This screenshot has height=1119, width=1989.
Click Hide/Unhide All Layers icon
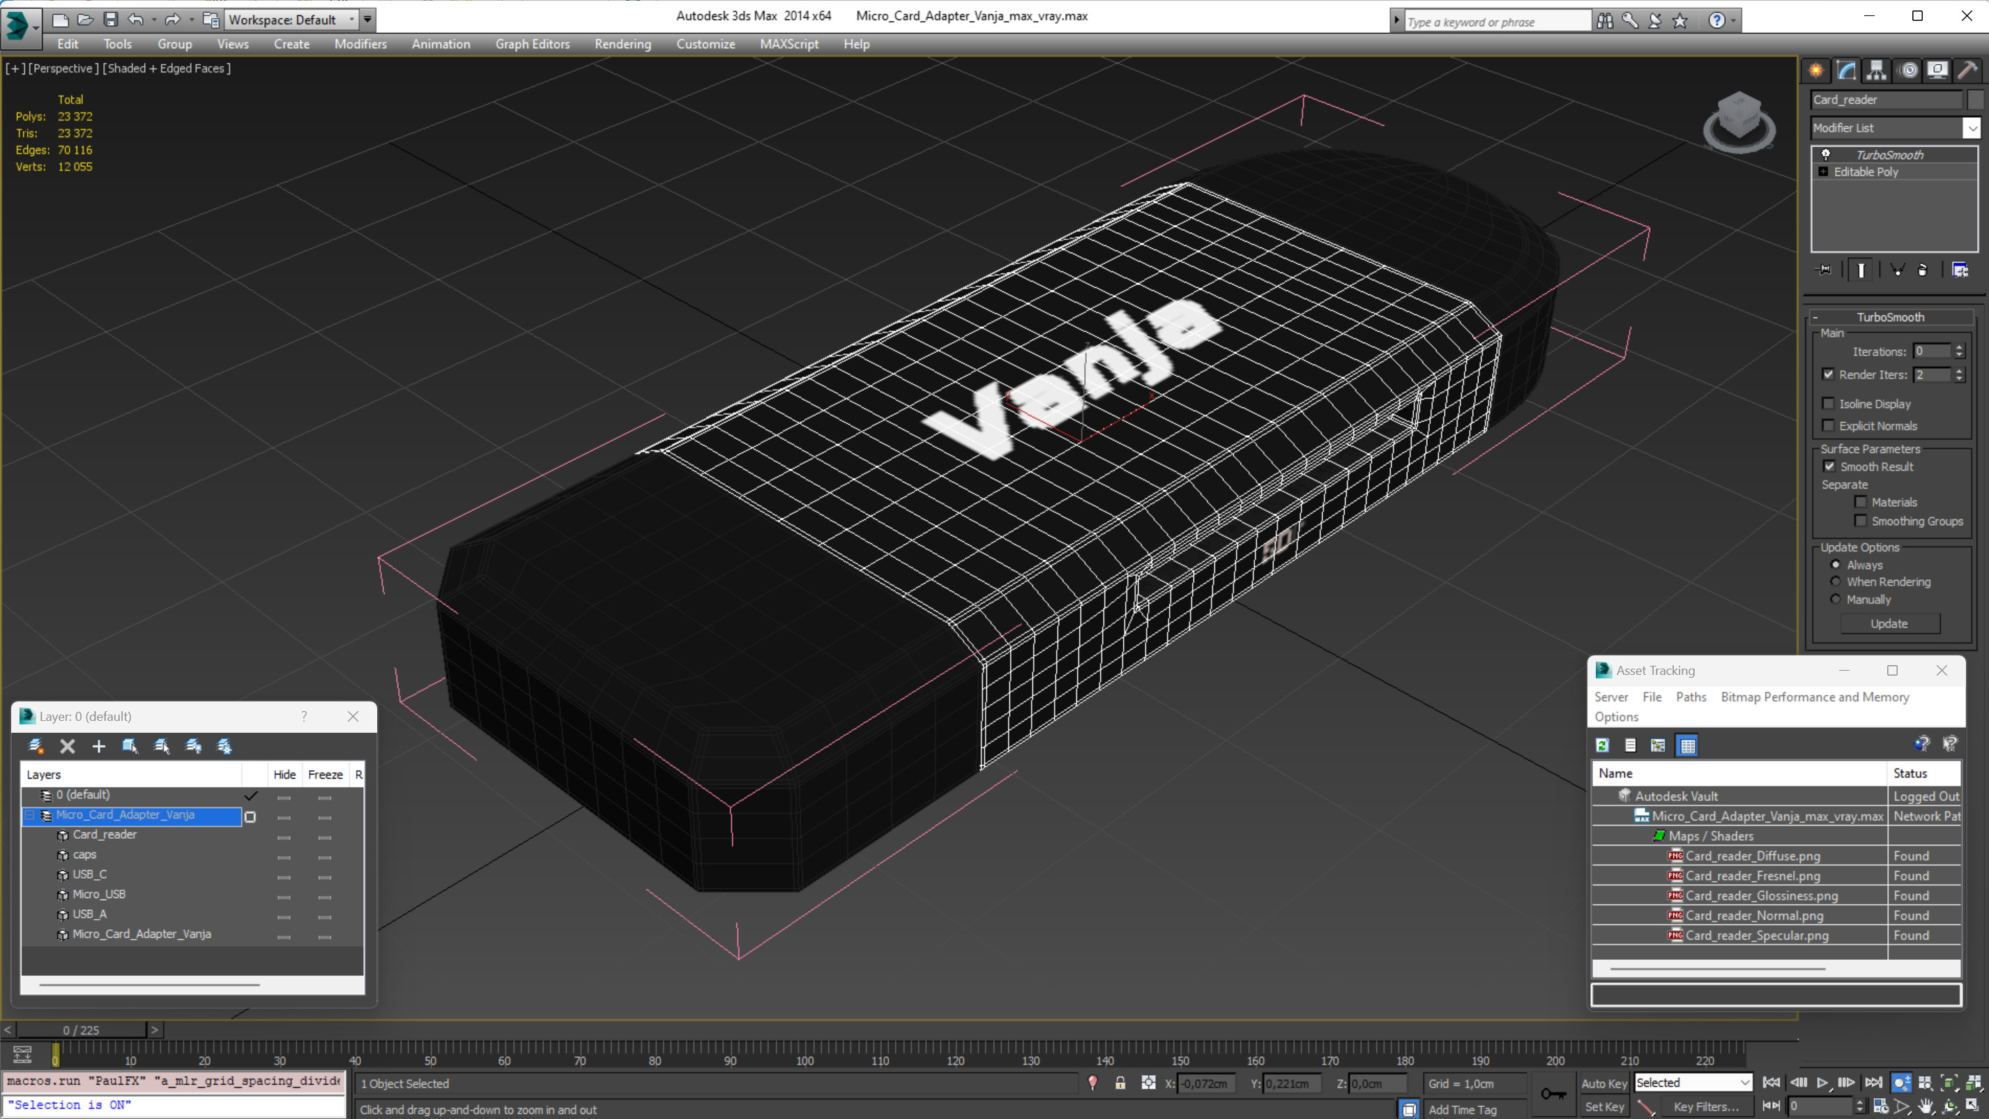point(193,746)
